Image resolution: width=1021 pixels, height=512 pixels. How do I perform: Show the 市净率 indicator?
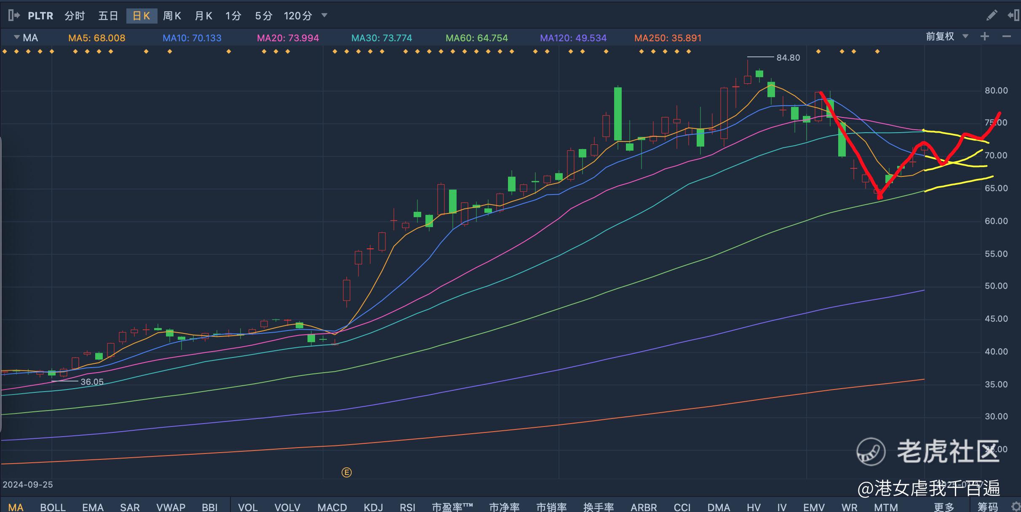click(504, 507)
